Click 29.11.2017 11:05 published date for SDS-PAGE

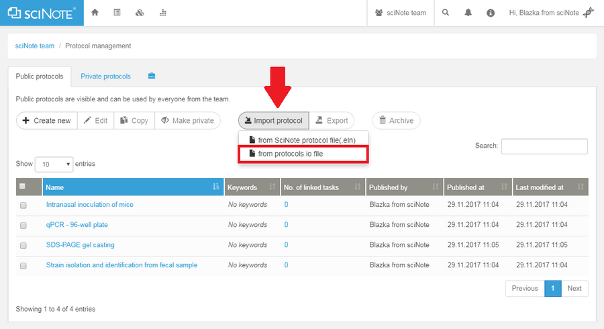pyautogui.click(x=473, y=244)
